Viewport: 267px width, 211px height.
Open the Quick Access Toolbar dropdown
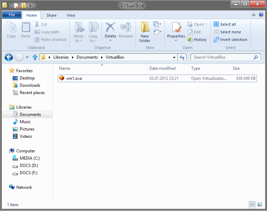tap(30, 6)
